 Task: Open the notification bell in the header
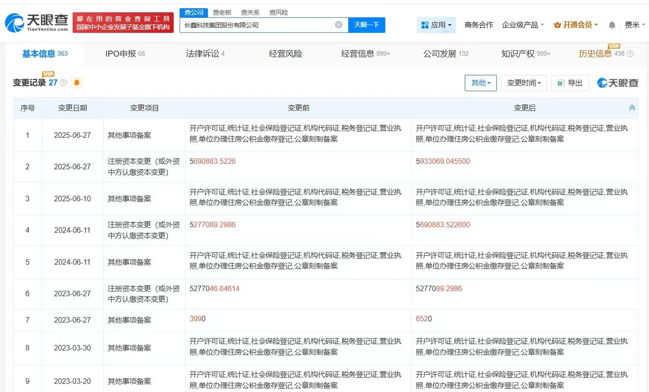pos(612,25)
